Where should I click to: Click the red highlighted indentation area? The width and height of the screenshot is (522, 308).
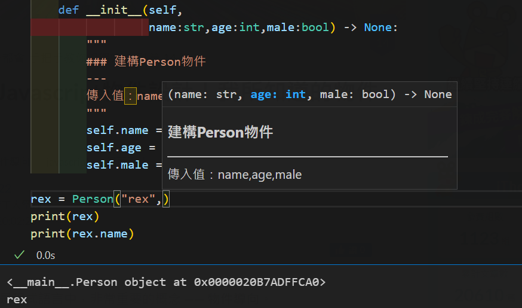[90, 28]
